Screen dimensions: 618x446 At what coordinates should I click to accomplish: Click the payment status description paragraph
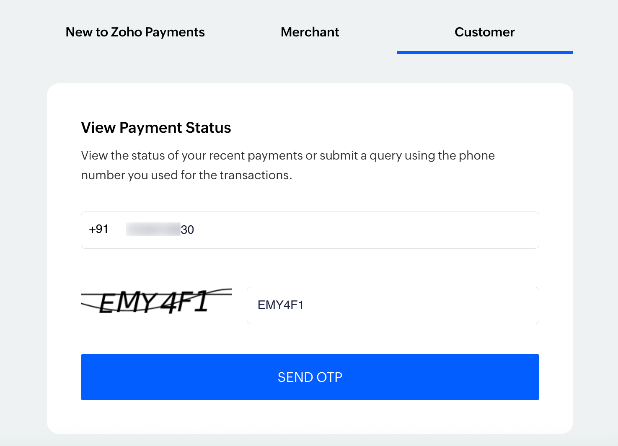[288, 165]
